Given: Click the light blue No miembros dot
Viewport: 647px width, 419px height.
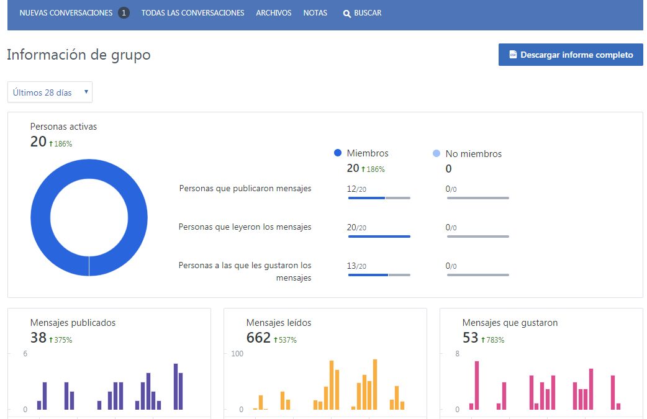Looking at the screenshot, I should 436,153.
